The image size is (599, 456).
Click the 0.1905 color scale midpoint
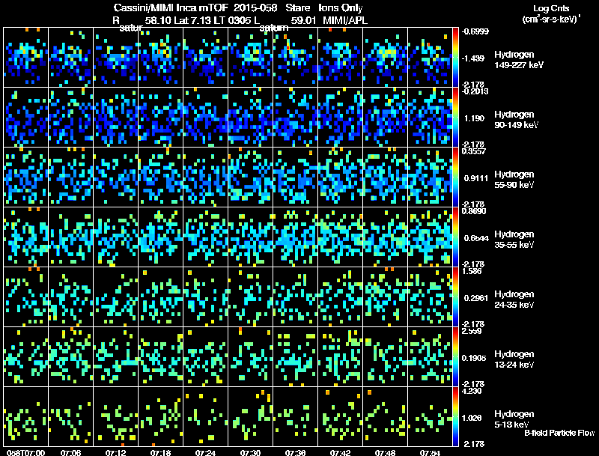click(474, 358)
